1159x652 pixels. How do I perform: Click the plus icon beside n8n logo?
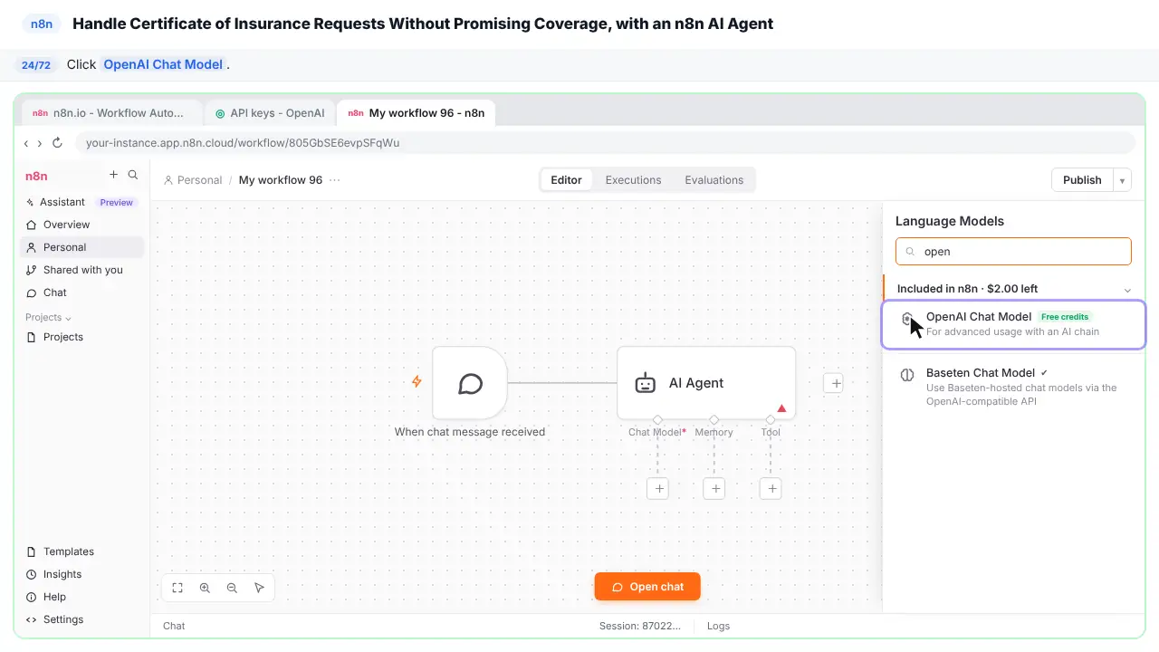click(x=113, y=175)
